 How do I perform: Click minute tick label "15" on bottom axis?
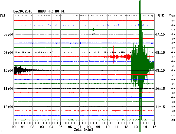pyautogui.click(x=154, y=127)
